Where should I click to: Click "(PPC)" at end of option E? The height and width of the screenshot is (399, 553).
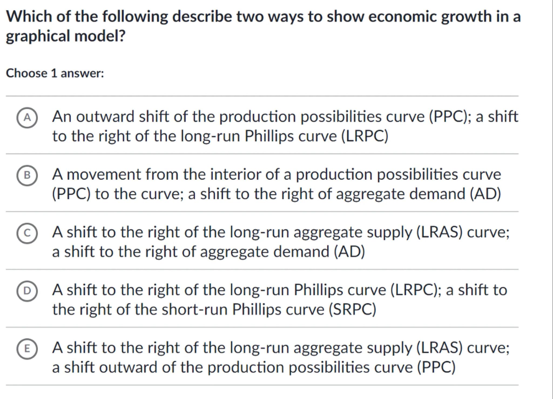(436, 367)
